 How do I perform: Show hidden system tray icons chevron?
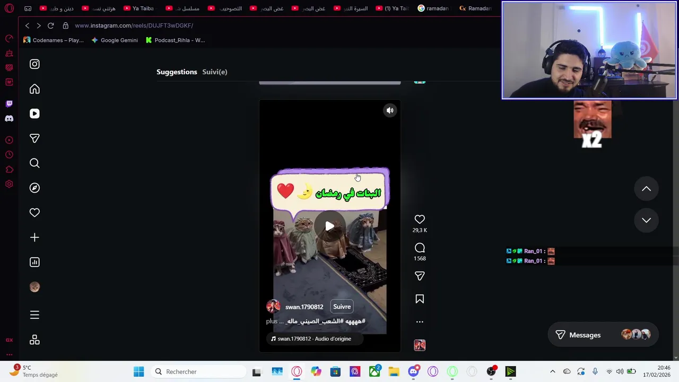tap(552, 371)
